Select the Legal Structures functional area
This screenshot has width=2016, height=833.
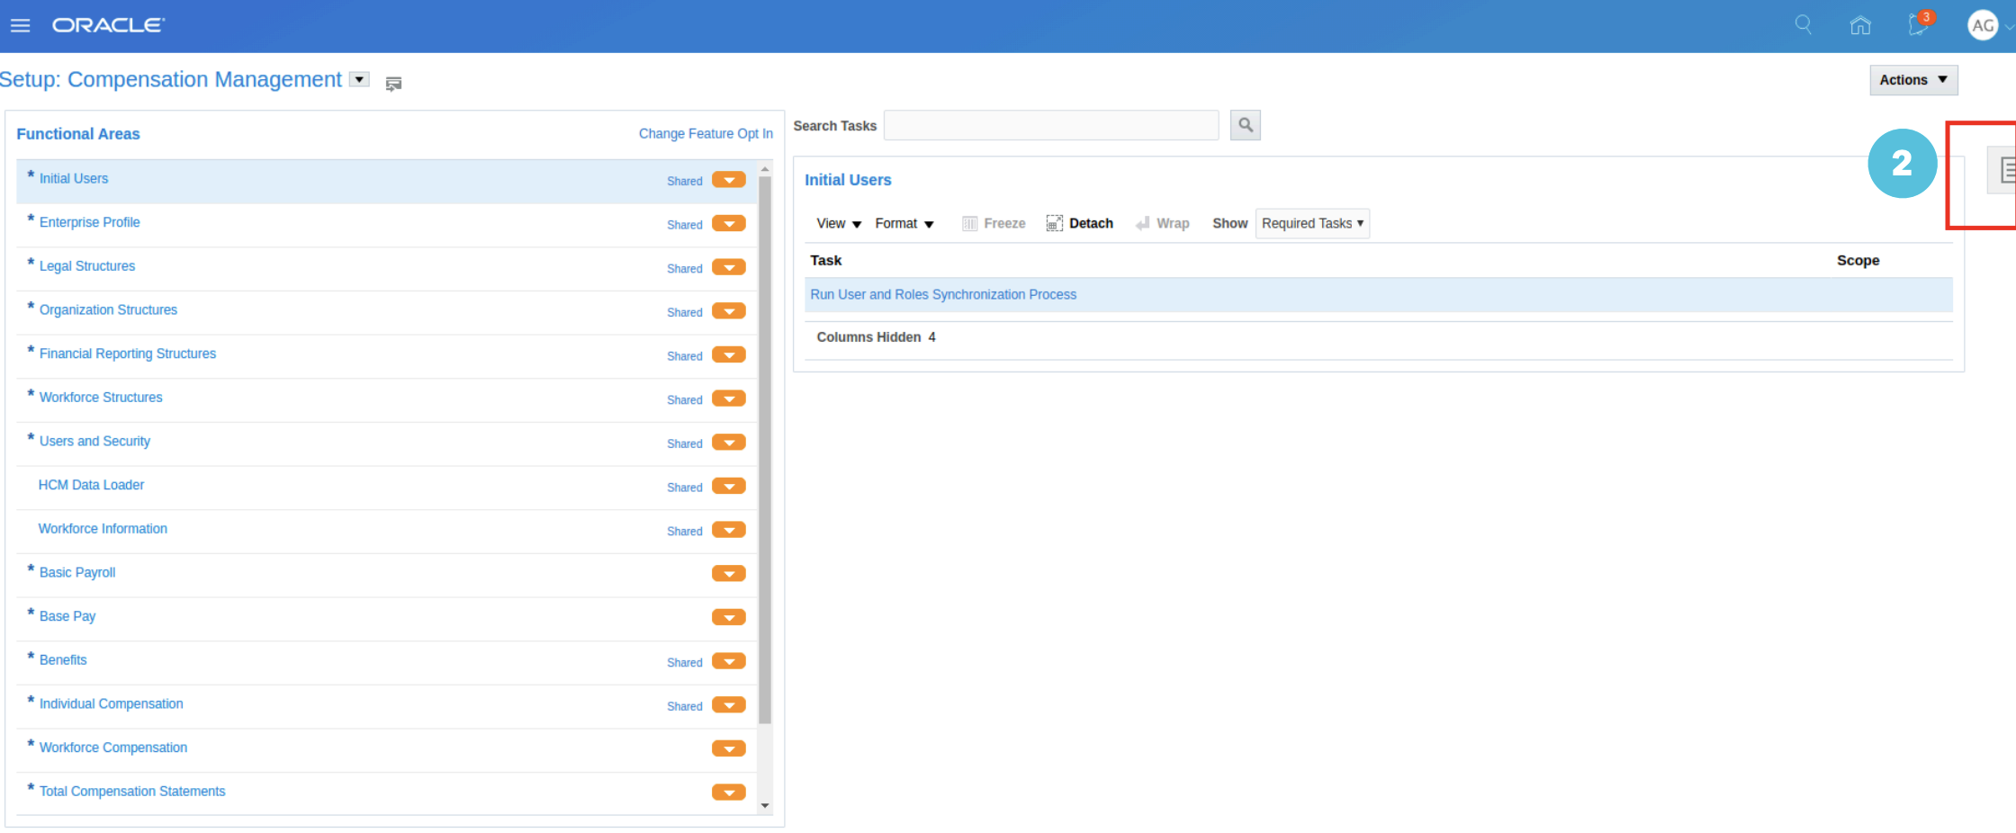pos(87,266)
